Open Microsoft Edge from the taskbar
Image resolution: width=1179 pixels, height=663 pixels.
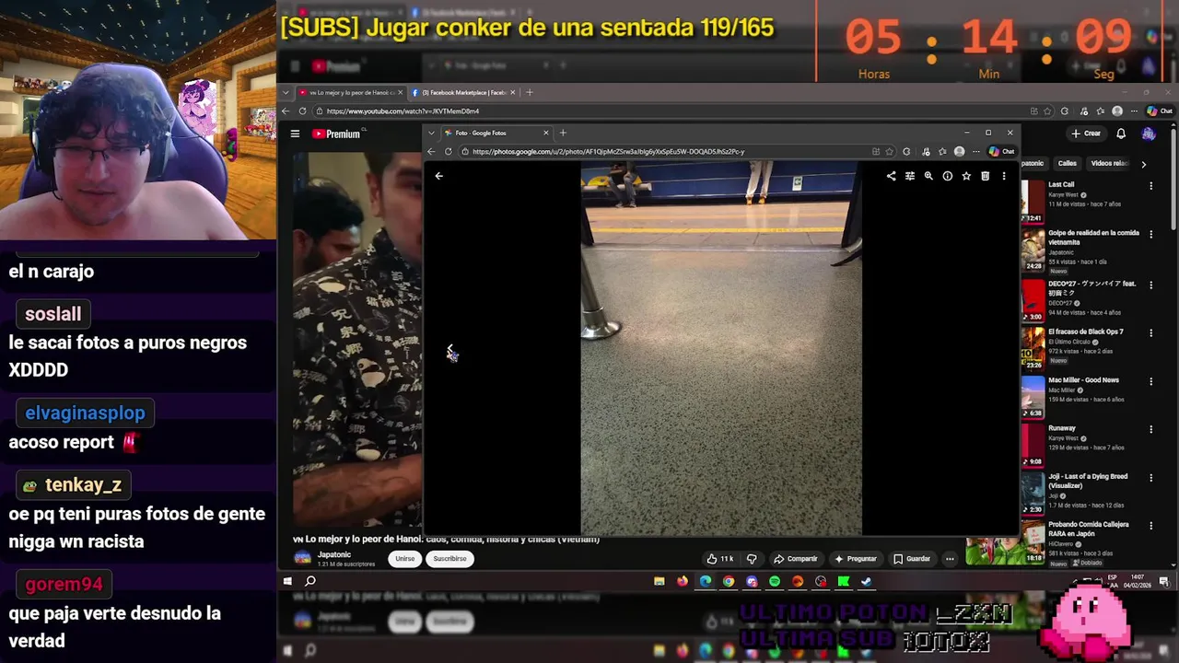click(706, 581)
